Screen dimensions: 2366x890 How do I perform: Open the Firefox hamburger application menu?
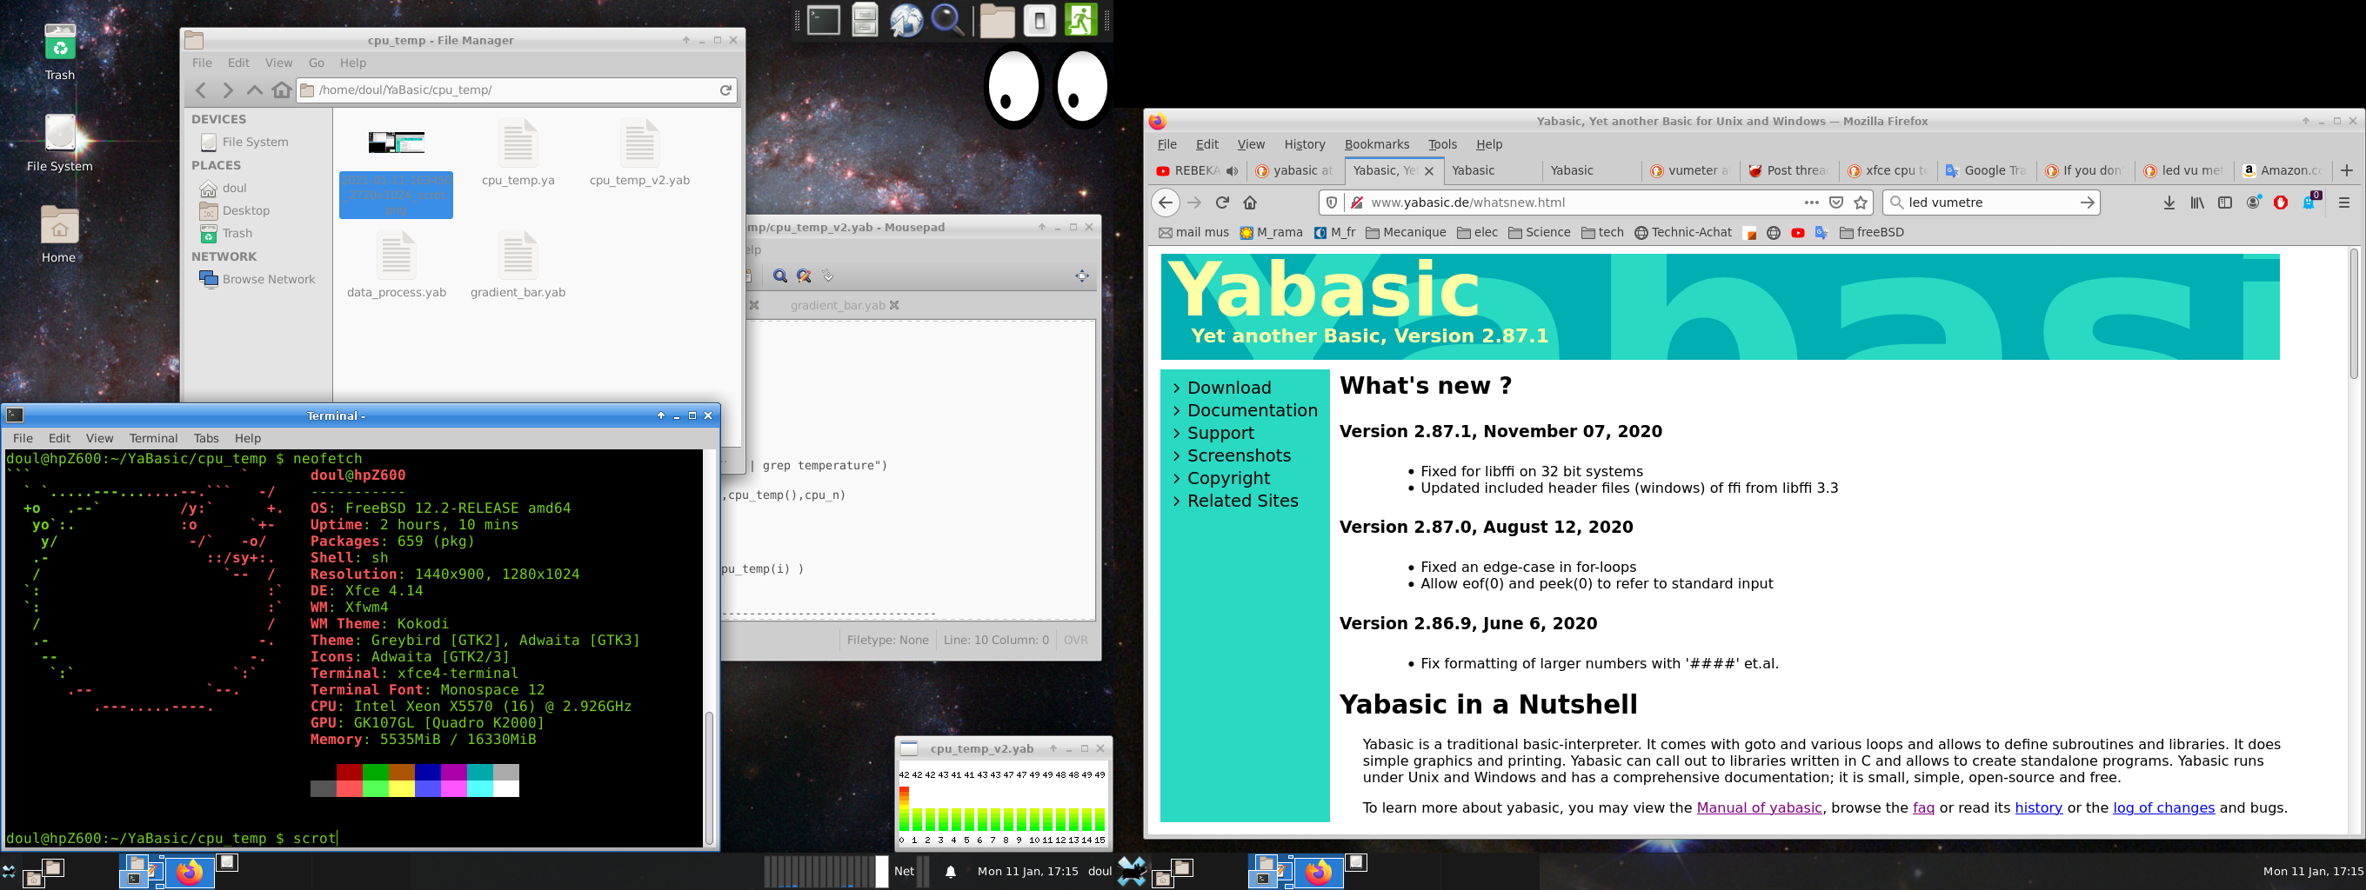point(2343,203)
